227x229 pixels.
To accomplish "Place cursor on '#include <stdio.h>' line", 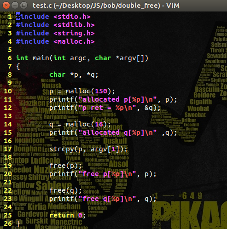I will pos(53,17).
